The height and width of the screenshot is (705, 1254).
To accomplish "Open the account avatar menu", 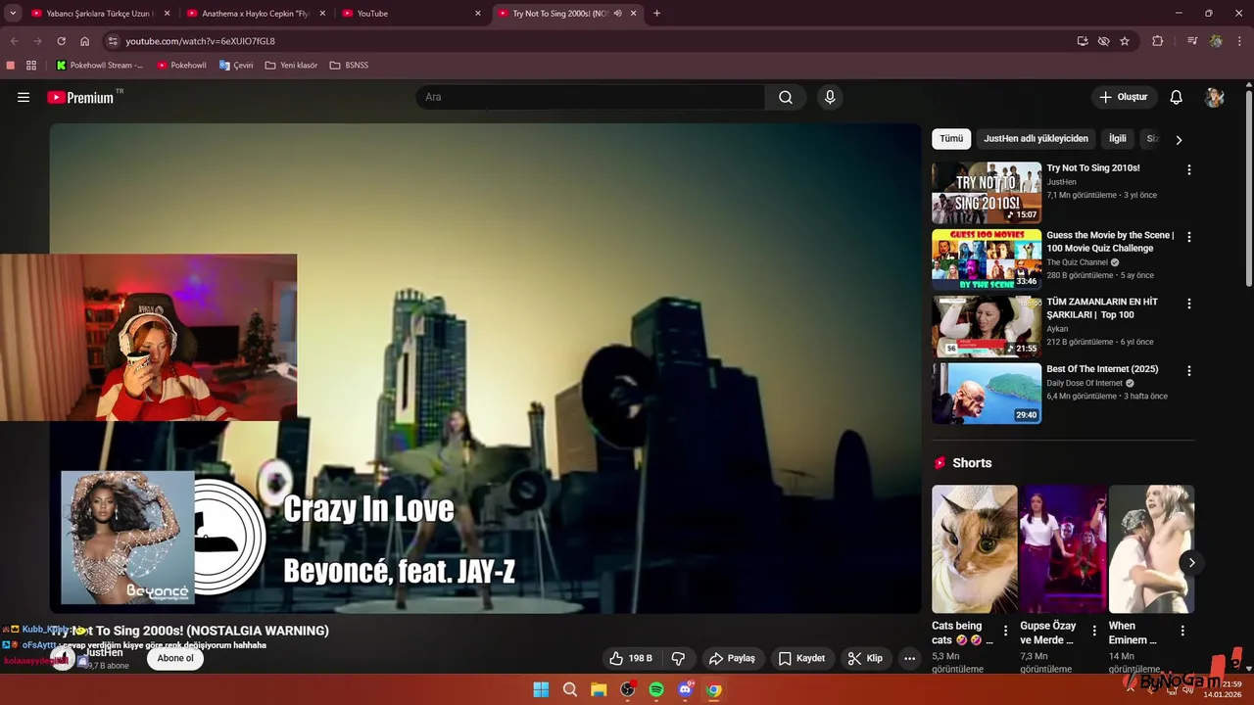I will click(1215, 97).
